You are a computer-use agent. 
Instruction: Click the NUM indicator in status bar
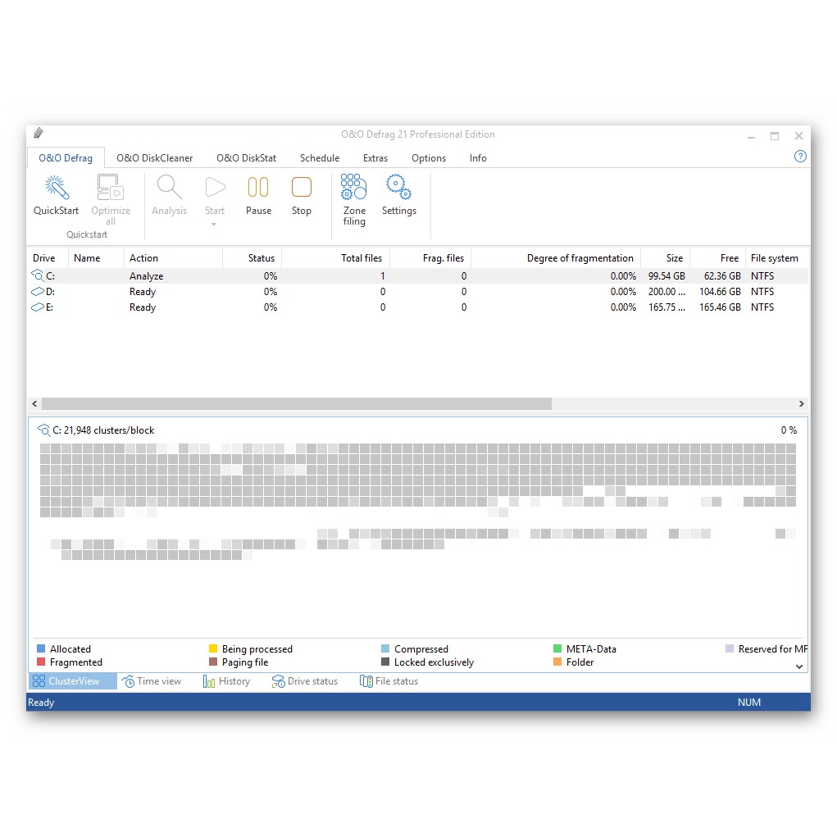point(749,703)
